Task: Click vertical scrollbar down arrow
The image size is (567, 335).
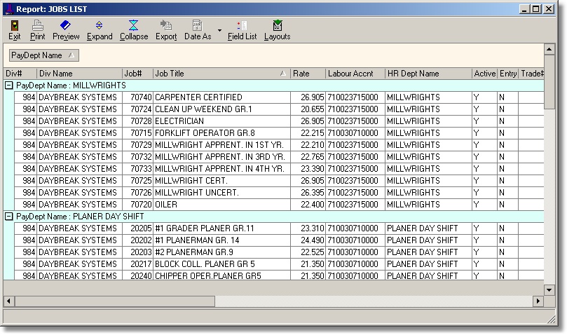Action: pyautogui.click(x=549, y=290)
